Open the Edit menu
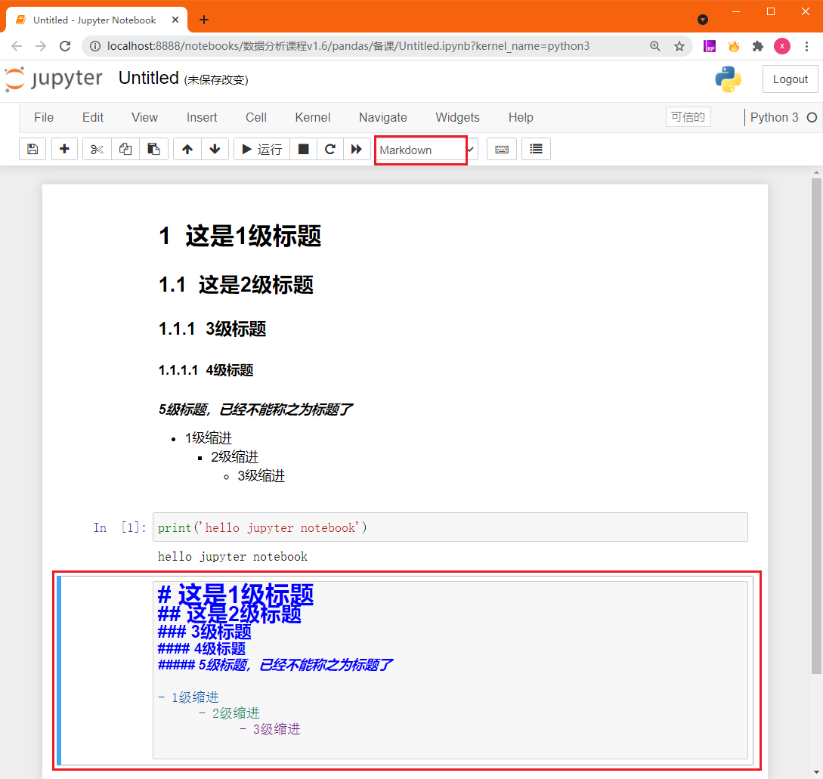 (93, 118)
